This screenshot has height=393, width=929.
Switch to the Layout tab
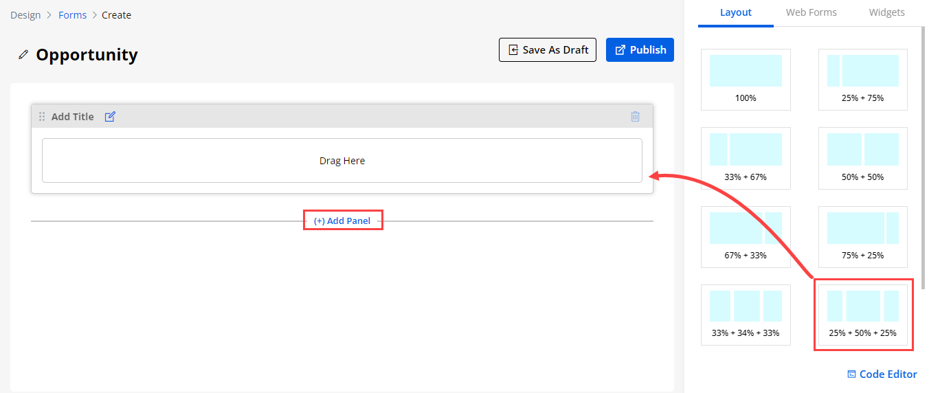tap(735, 12)
